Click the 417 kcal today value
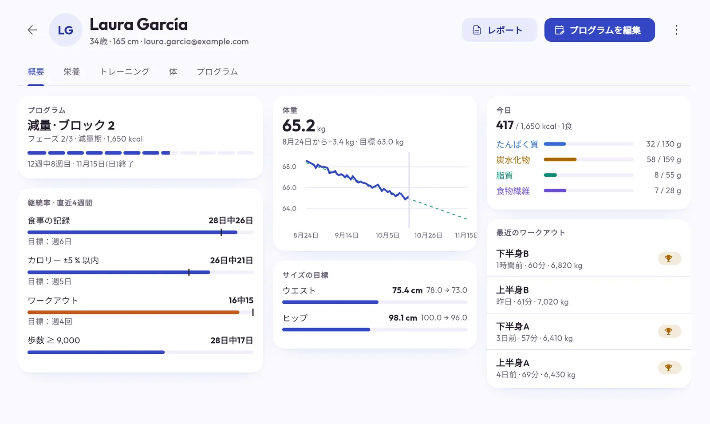 pos(505,125)
